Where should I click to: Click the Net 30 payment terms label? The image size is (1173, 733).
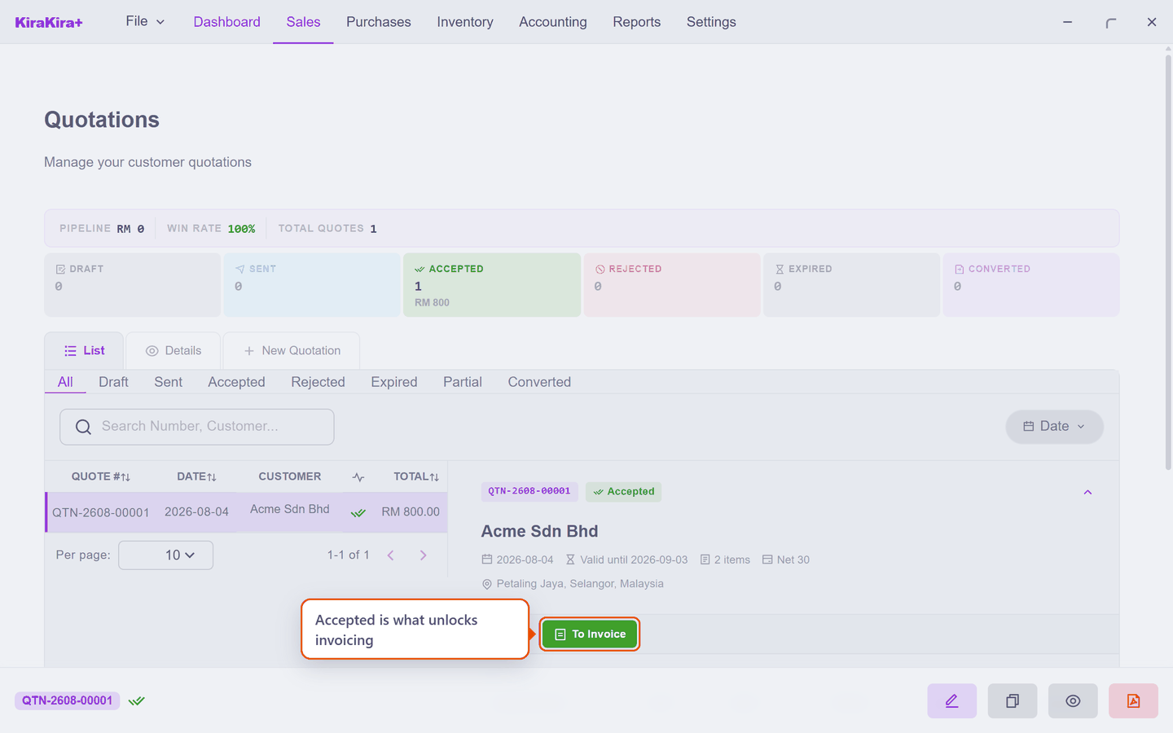786,560
